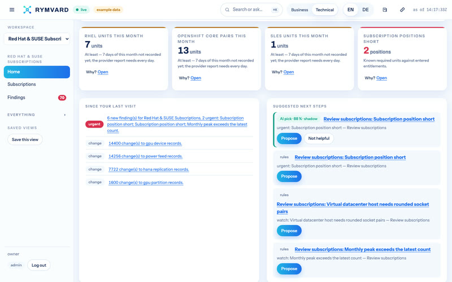Click the example data badge
This screenshot has width=452, height=282.
click(108, 10)
